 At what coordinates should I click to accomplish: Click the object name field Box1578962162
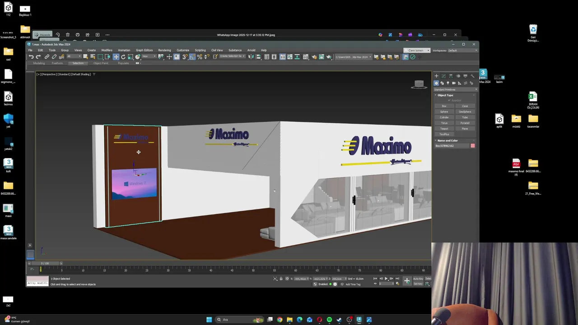pos(452,146)
